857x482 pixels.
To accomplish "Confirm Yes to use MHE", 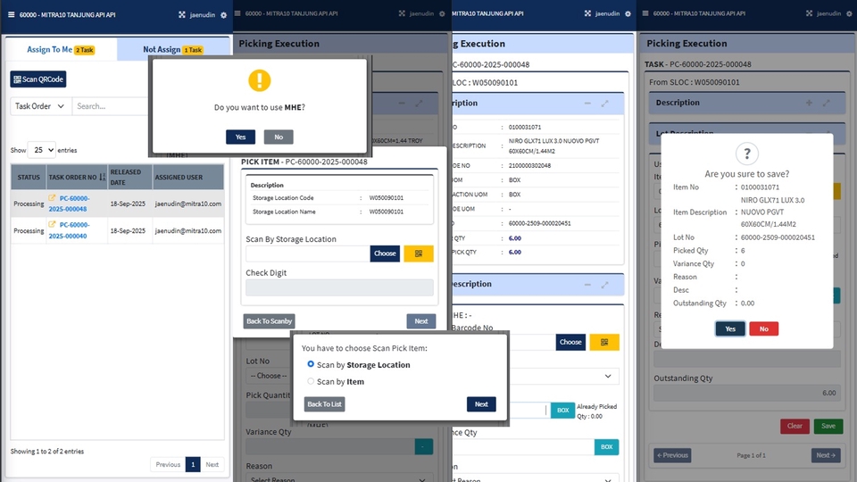I will tap(240, 137).
